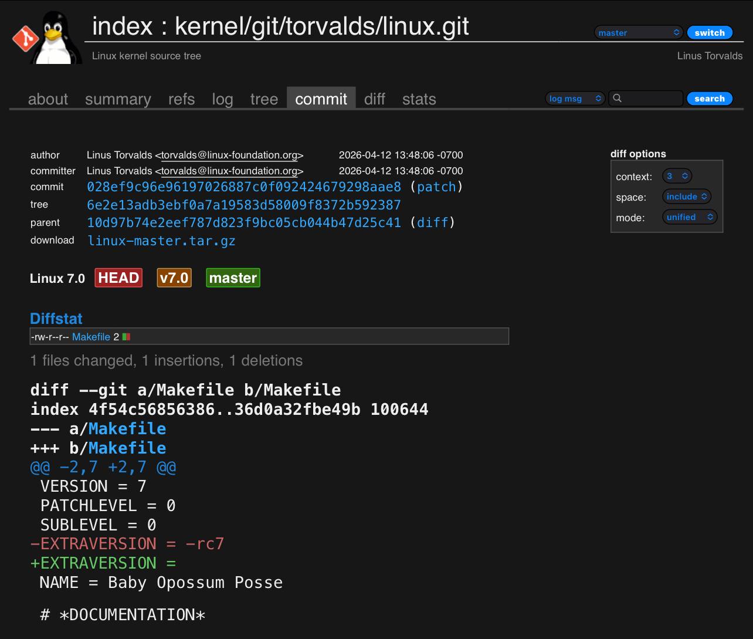Open the space include dropdown
Image resolution: width=753 pixels, height=639 pixels.
[687, 197]
